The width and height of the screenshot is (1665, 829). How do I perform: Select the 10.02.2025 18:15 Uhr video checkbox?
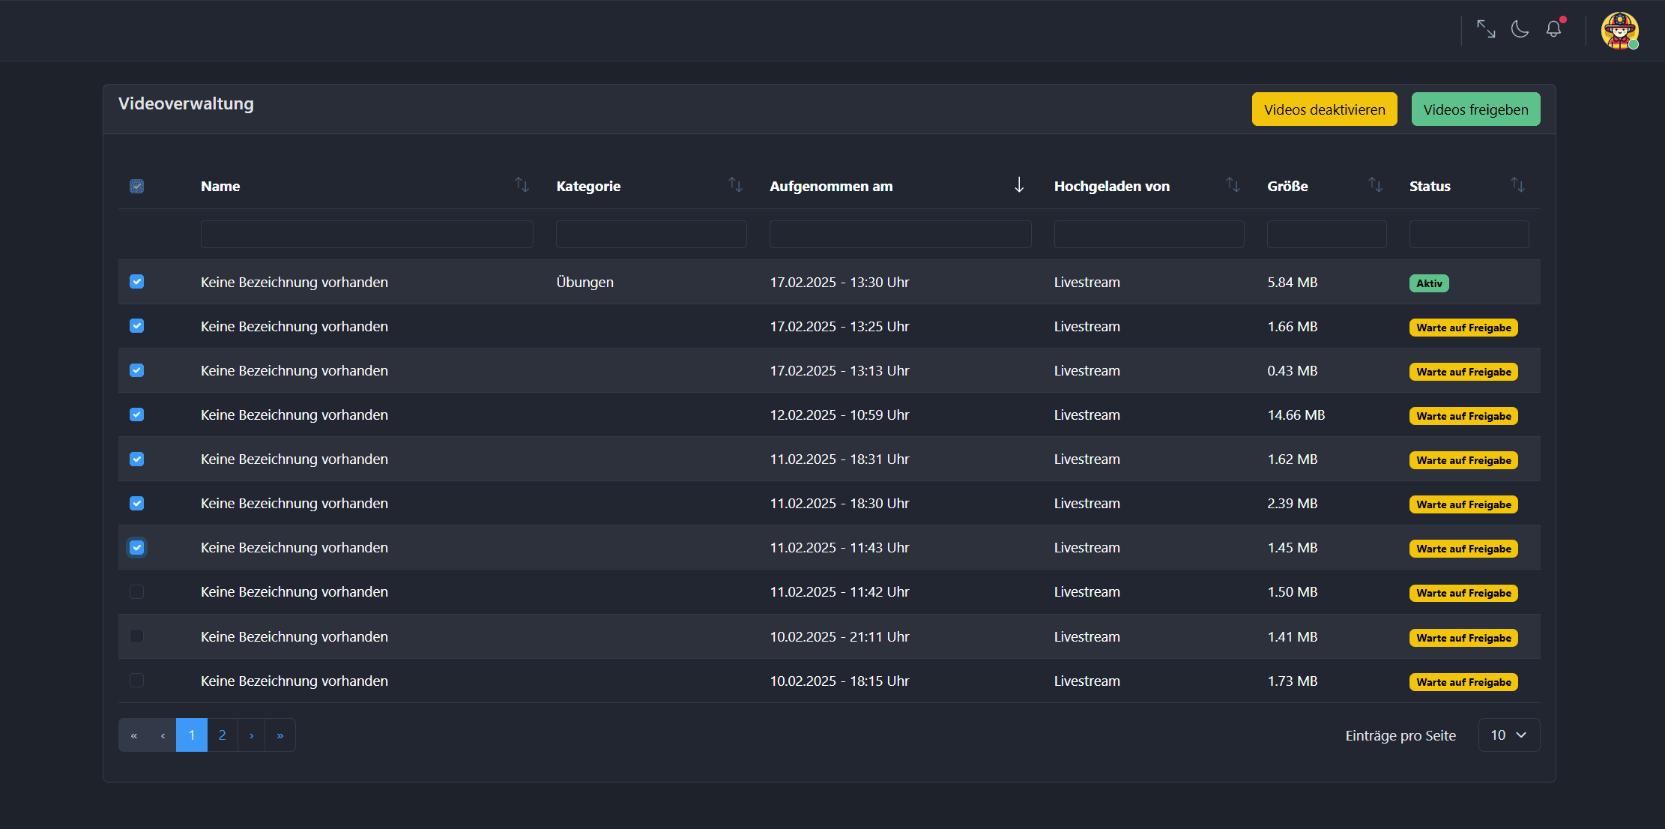point(136,681)
